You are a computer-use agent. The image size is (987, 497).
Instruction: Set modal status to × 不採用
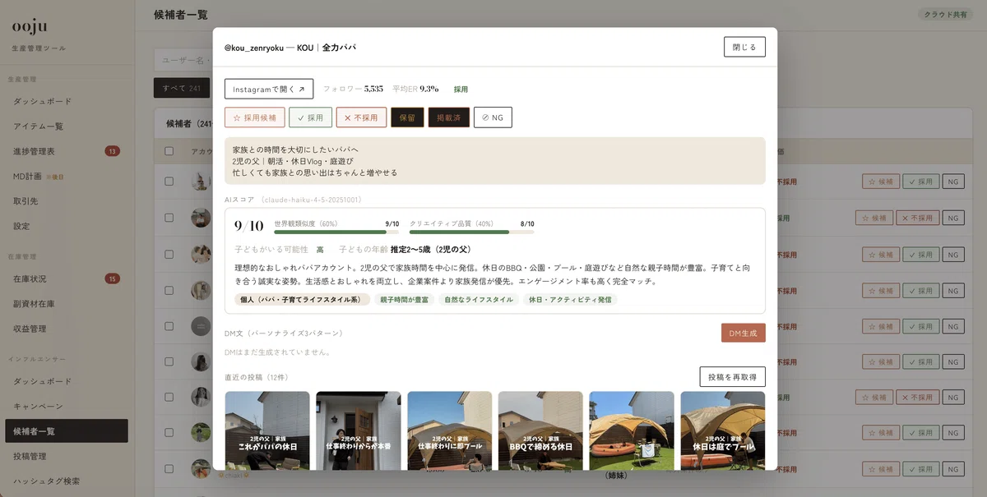[361, 117]
